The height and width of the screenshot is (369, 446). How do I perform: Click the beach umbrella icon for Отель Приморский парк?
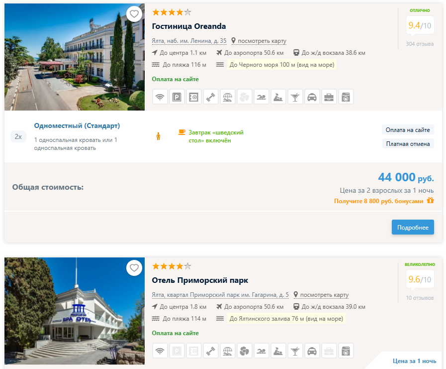click(227, 351)
